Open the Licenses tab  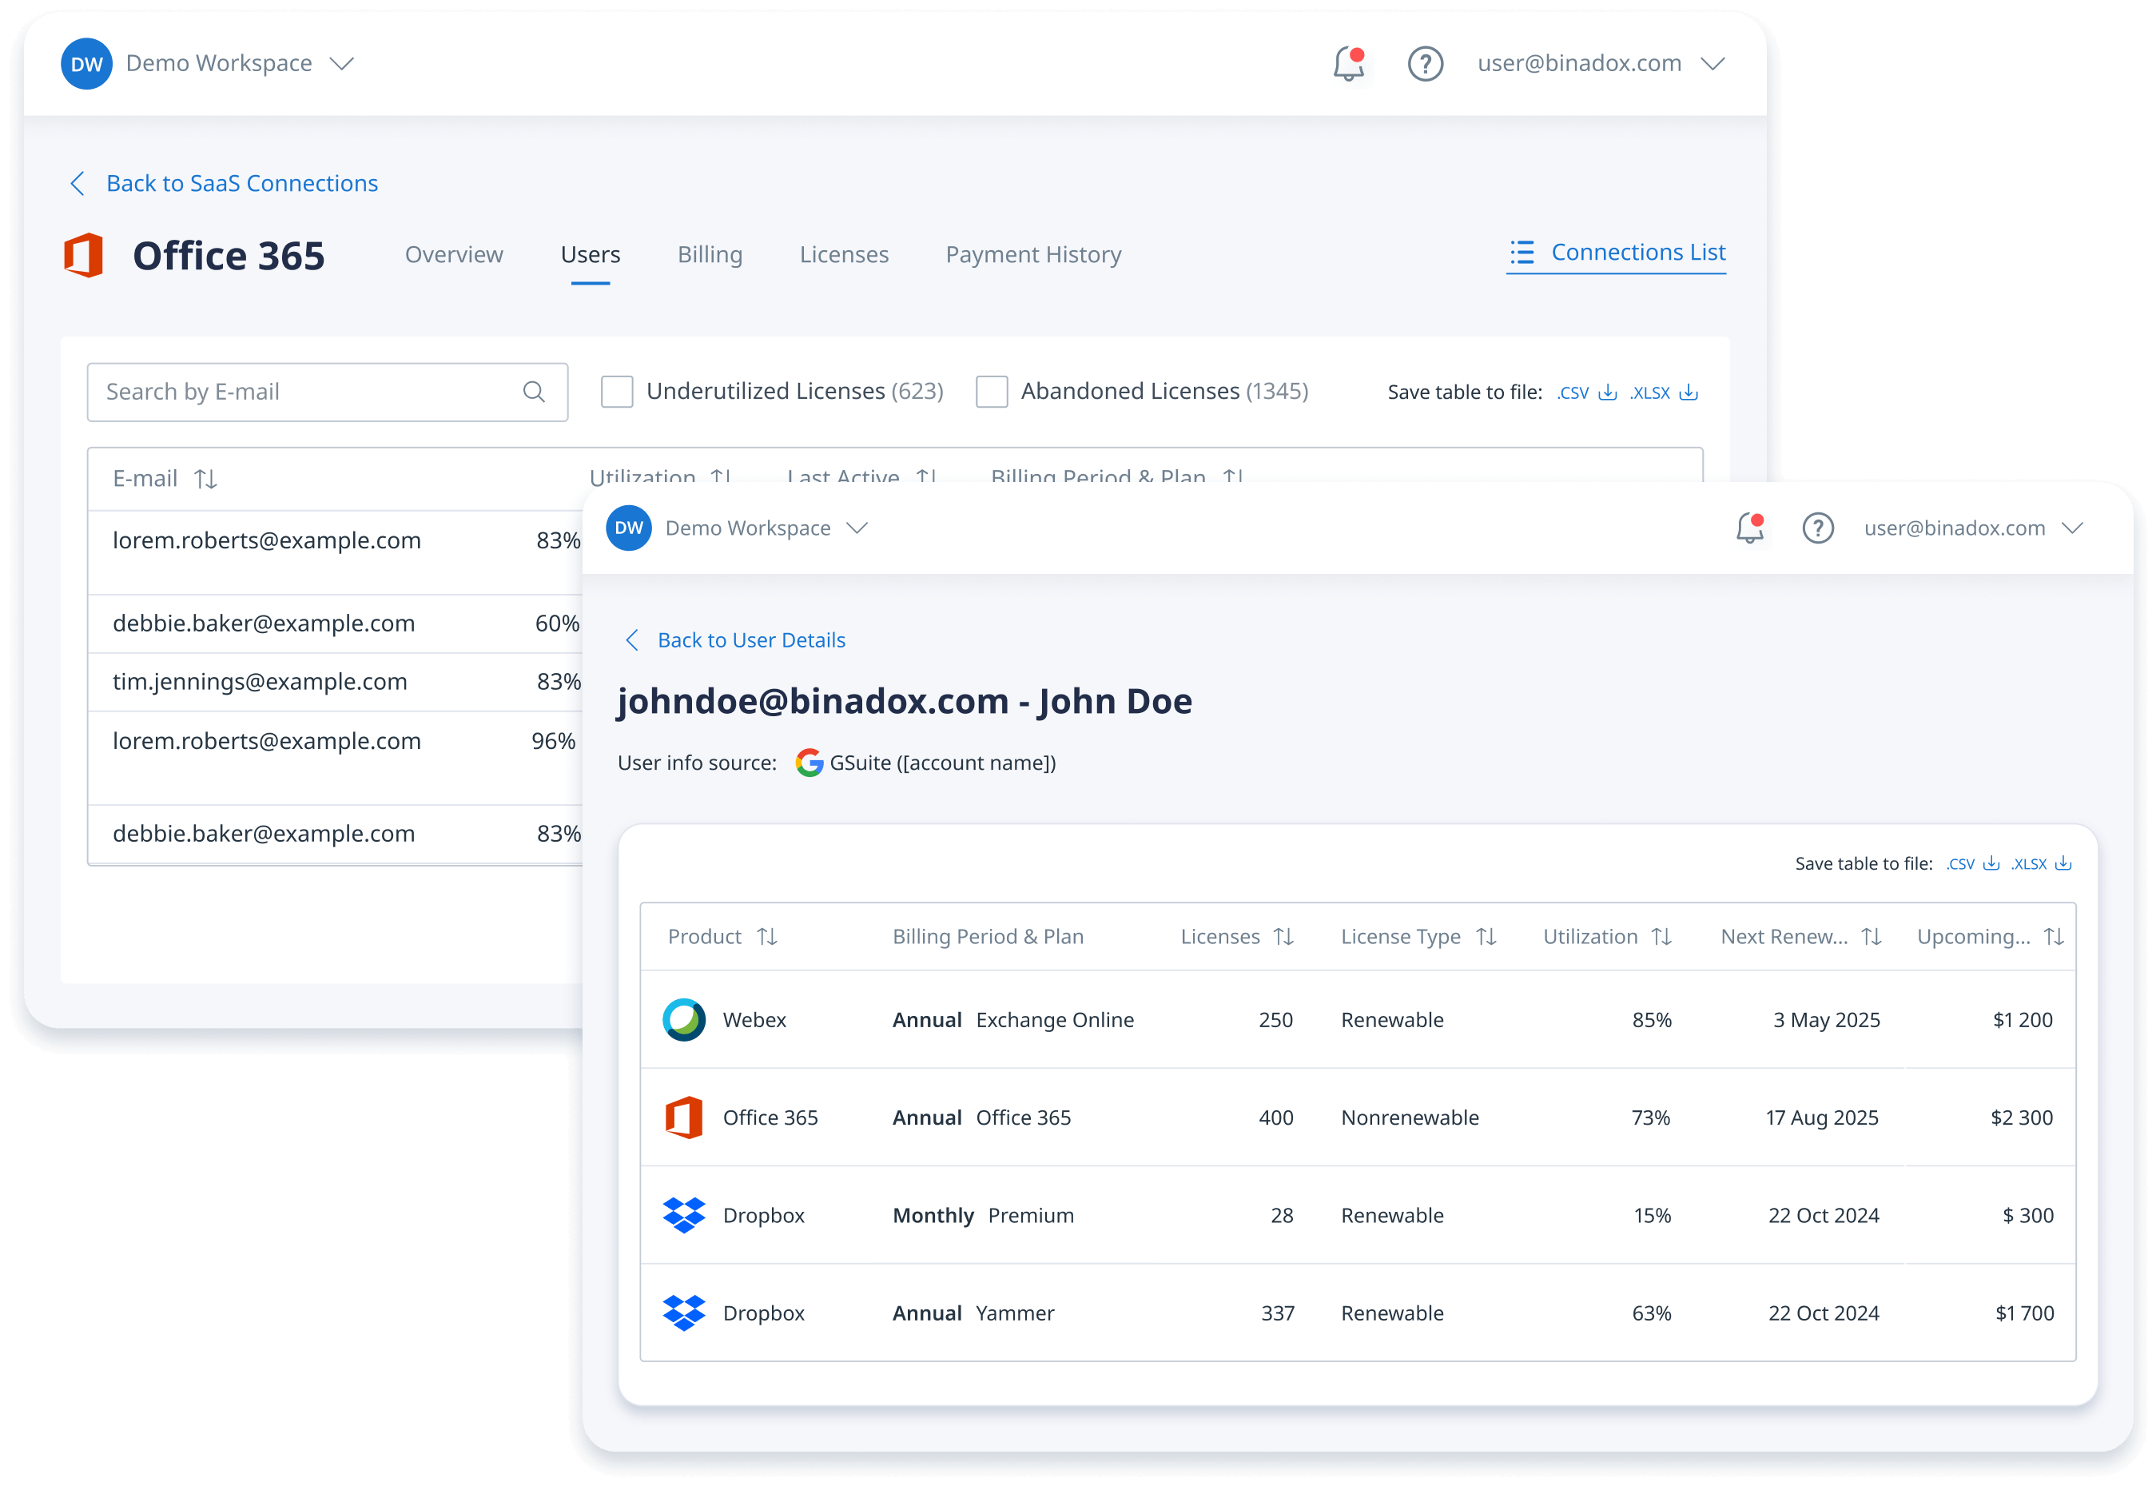844,254
